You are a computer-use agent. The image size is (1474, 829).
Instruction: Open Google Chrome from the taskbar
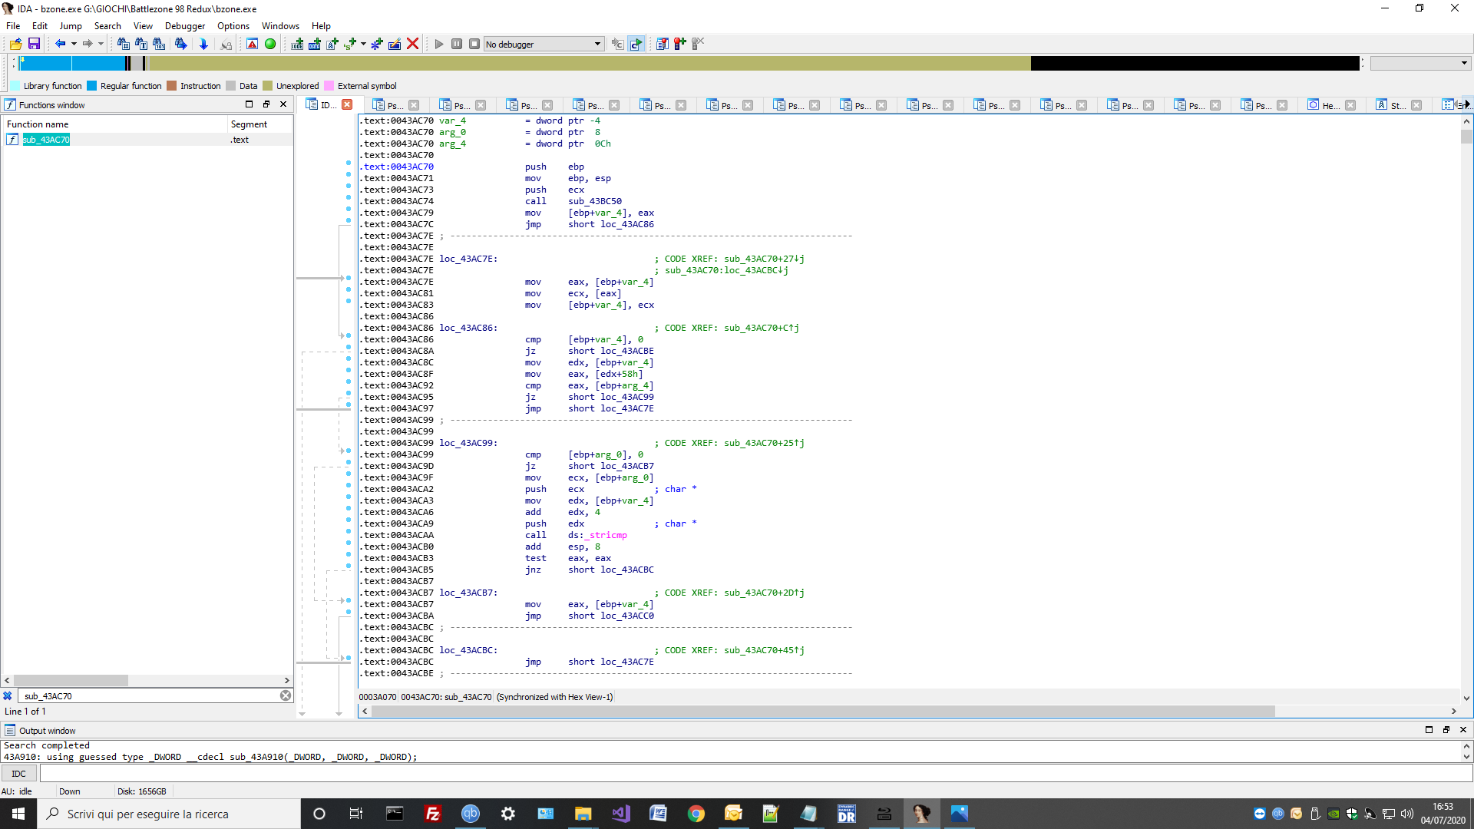click(697, 814)
